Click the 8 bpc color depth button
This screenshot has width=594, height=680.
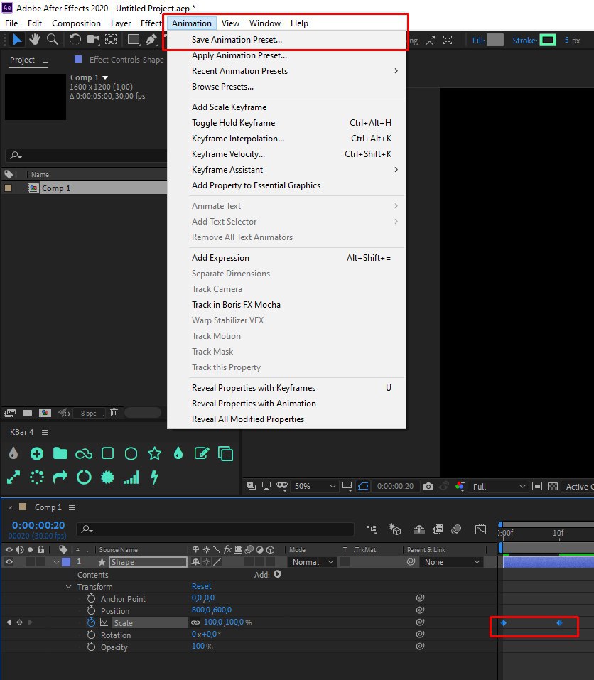[88, 413]
